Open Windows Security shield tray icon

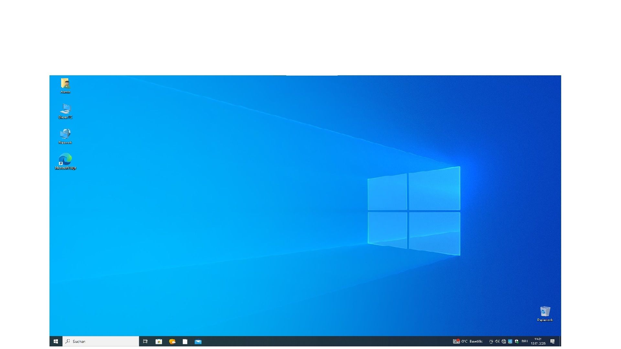pyautogui.click(x=517, y=341)
